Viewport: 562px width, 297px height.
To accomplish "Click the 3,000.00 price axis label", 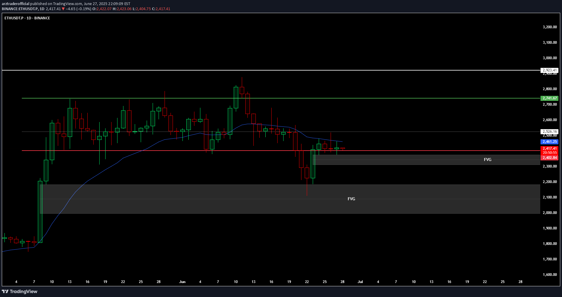I will (550, 58).
